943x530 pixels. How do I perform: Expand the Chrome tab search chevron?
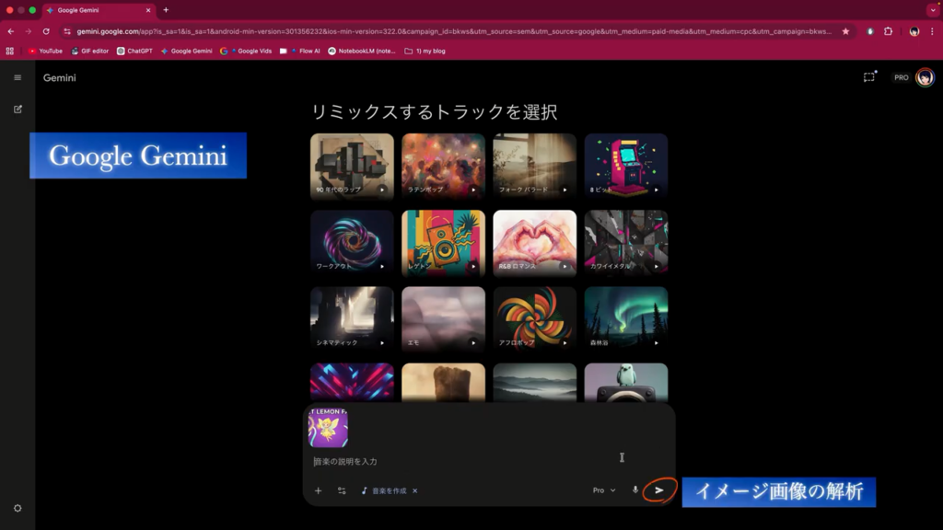click(932, 10)
